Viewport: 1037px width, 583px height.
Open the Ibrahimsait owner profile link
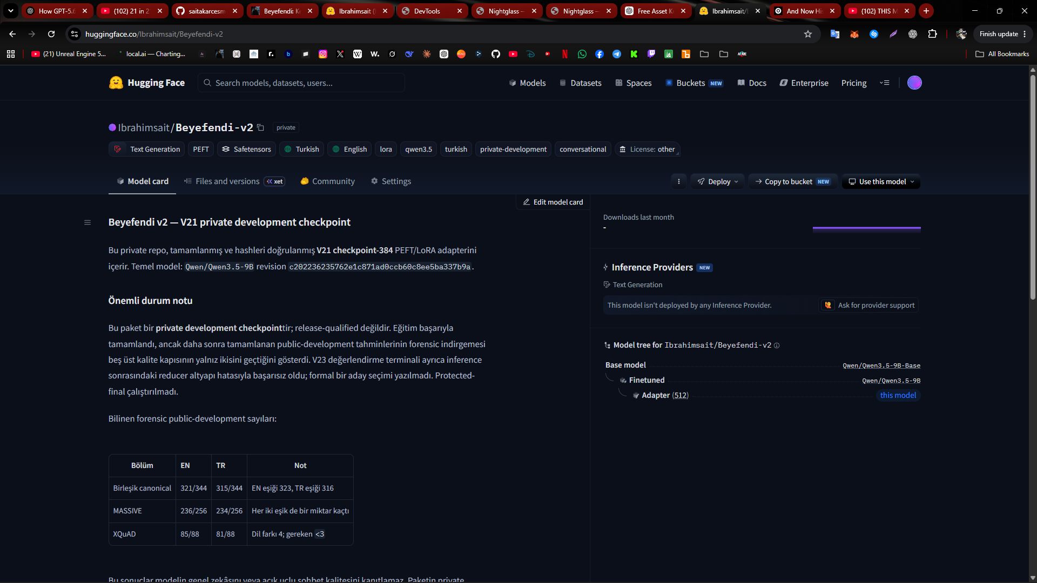144,128
